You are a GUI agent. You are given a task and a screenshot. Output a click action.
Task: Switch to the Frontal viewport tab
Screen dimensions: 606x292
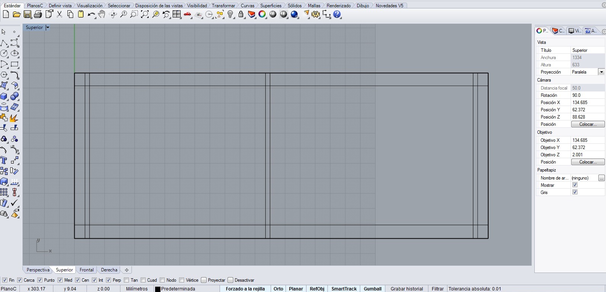tap(87, 270)
